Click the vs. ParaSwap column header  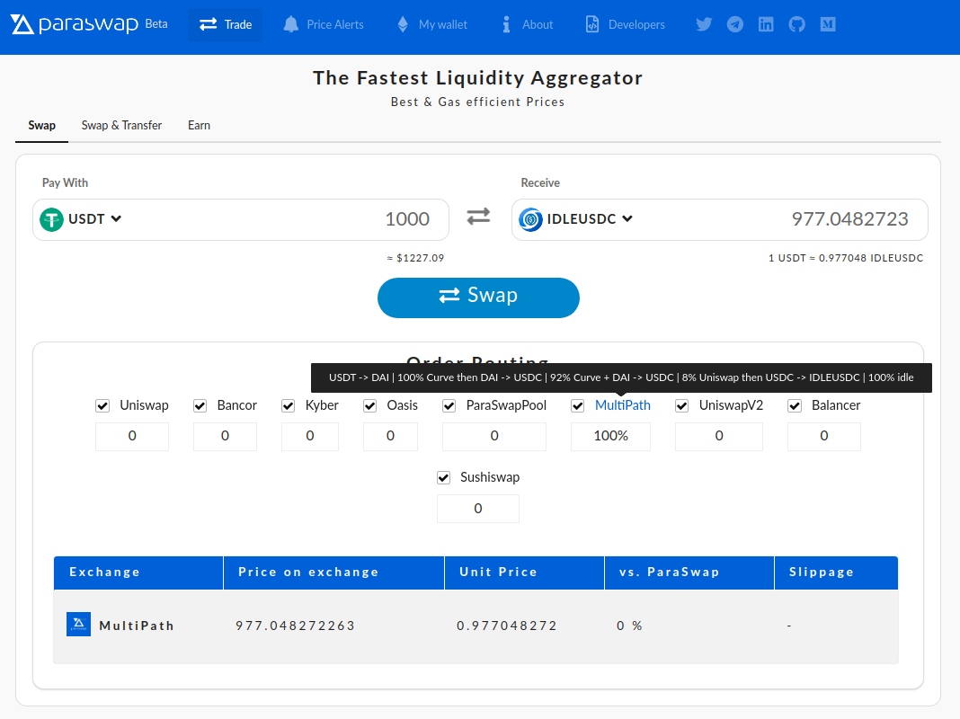[x=689, y=573]
